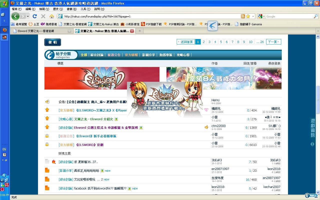Screen dimensions: 320x200
Task: View author profile ctm22000
Action: pyautogui.click(x=218, y=126)
